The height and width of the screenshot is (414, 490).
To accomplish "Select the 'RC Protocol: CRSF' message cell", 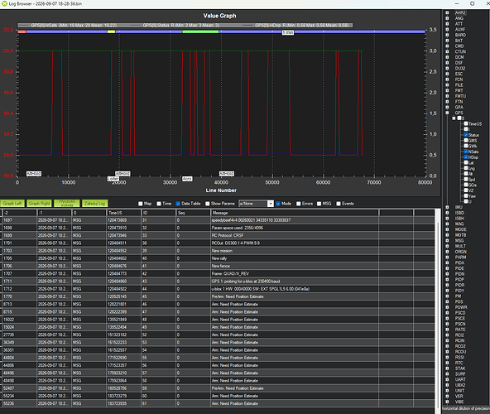I will 295,235.
